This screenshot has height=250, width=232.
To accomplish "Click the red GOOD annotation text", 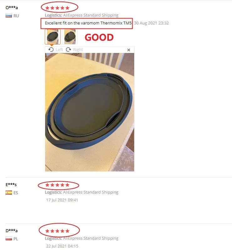I will 99,37.
